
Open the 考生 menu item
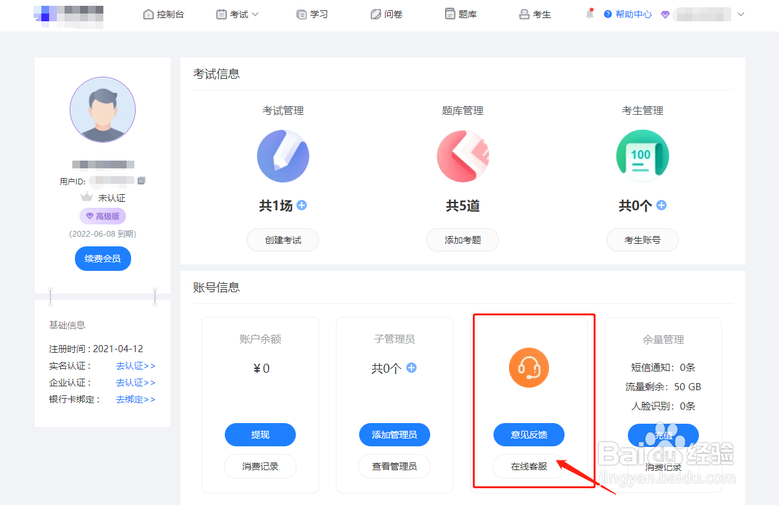coord(535,14)
